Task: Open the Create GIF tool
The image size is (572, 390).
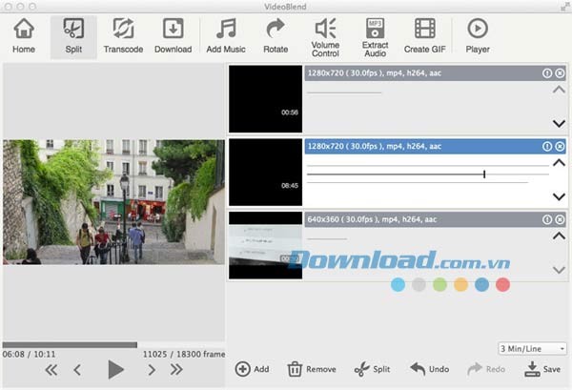Action: click(424, 36)
